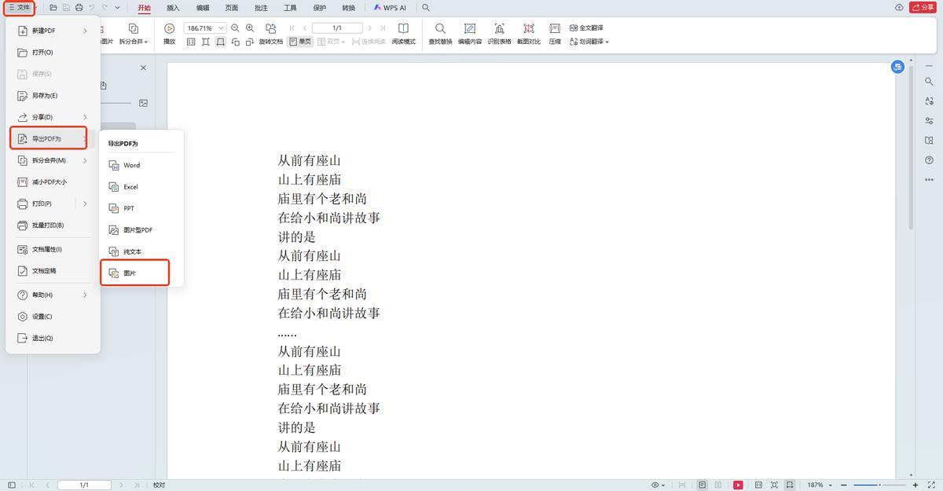Toggle 单页 single page view
The image size is (943, 491).
tap(300, 42)
